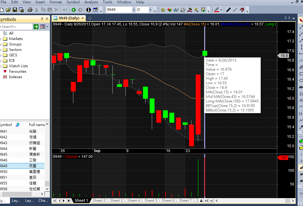Click the Copy toolbar icon
303x206 pixels.
point(43,10)
